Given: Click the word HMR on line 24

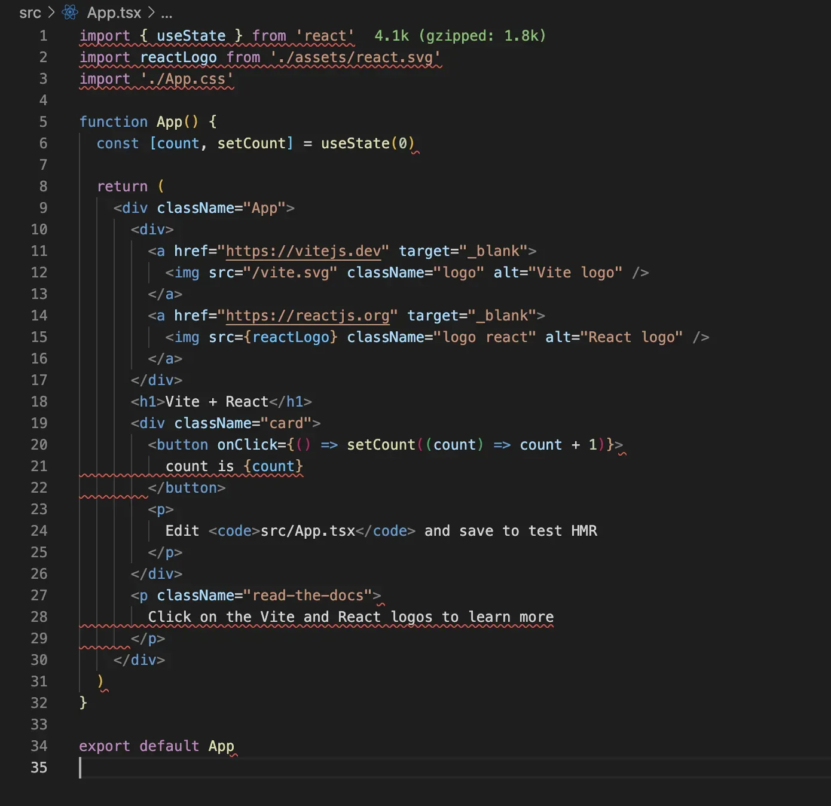Looking at the screenshot, I should tap(584, 531).
